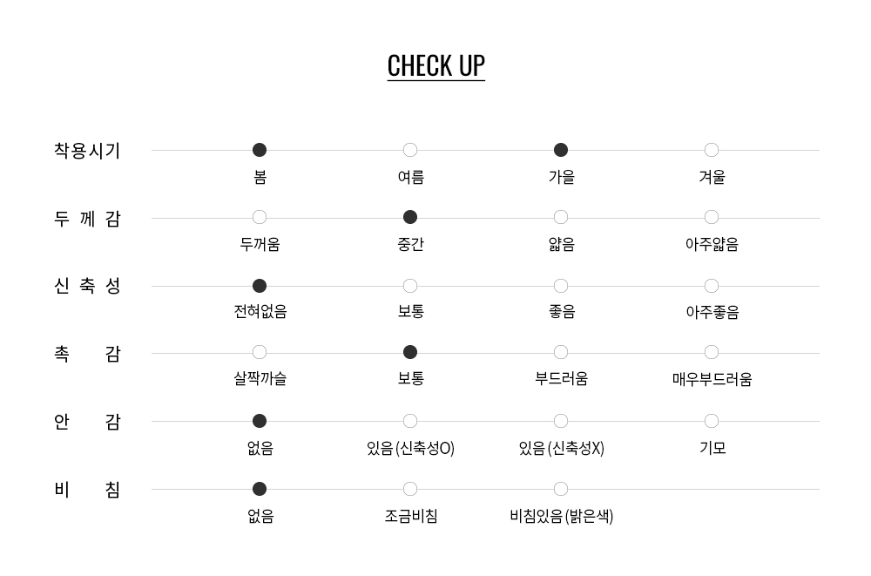This screenshot has width=871, height=576.
Task: Select 아주좋음 elasticity dot
Action: point(712,286)
